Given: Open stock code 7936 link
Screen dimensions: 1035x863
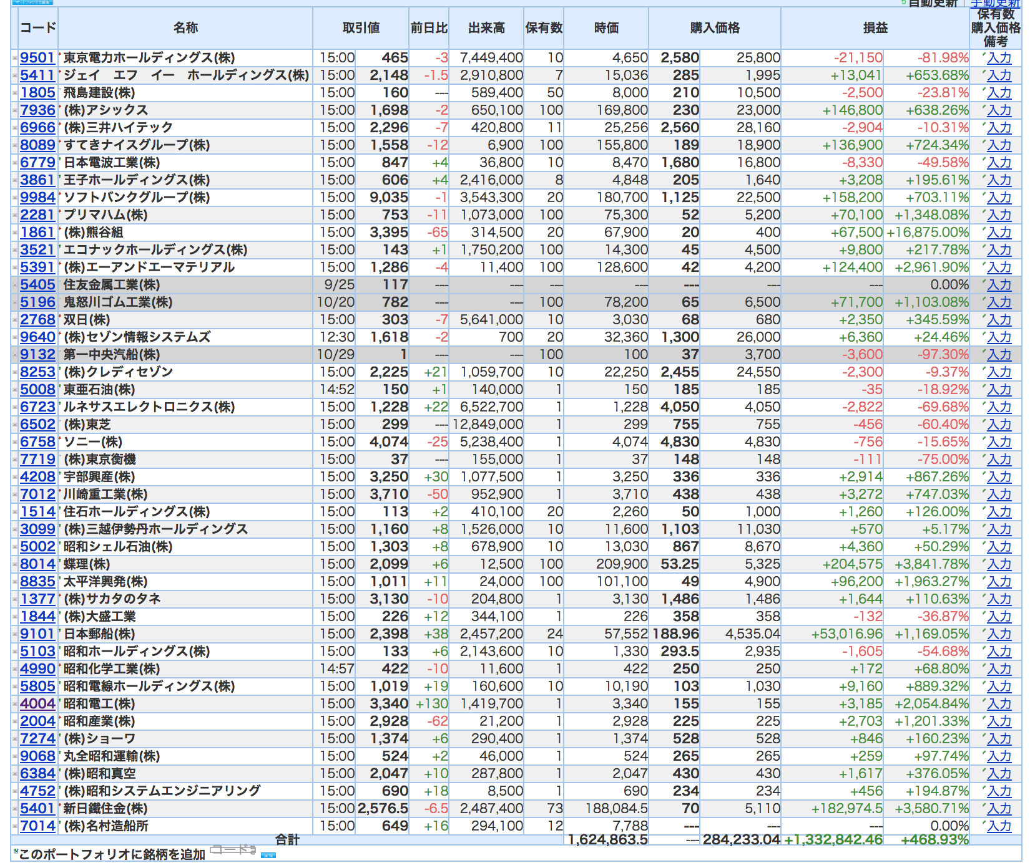Looking at the screenshot, I should coord(37,110).
